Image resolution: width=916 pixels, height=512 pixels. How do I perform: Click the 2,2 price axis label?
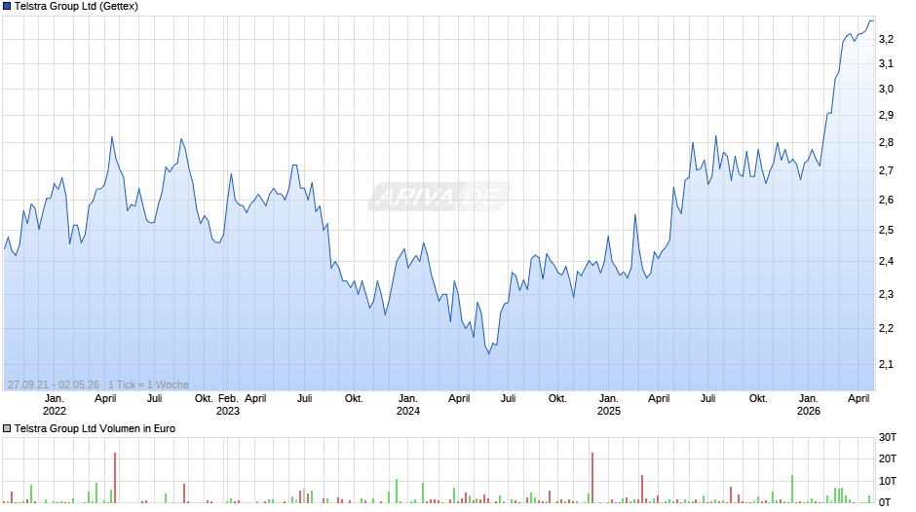886,328
